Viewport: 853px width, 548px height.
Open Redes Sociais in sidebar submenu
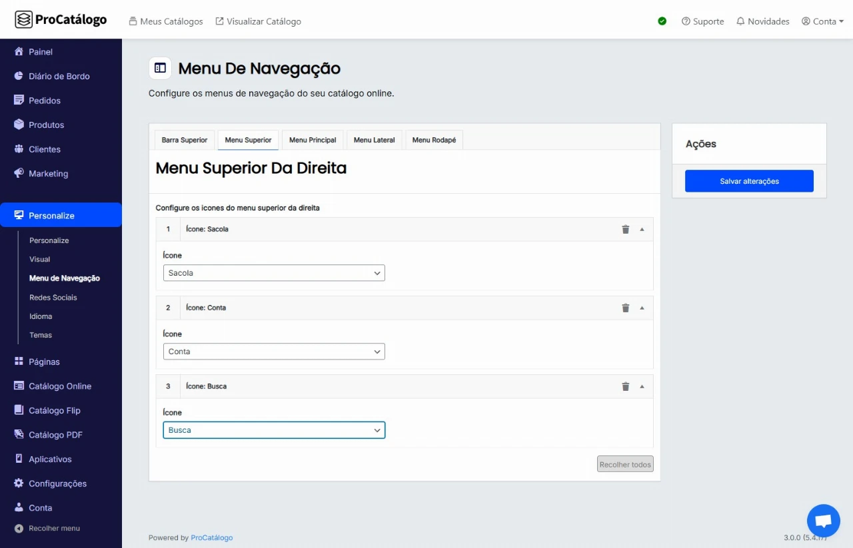[x=53, y=298]
